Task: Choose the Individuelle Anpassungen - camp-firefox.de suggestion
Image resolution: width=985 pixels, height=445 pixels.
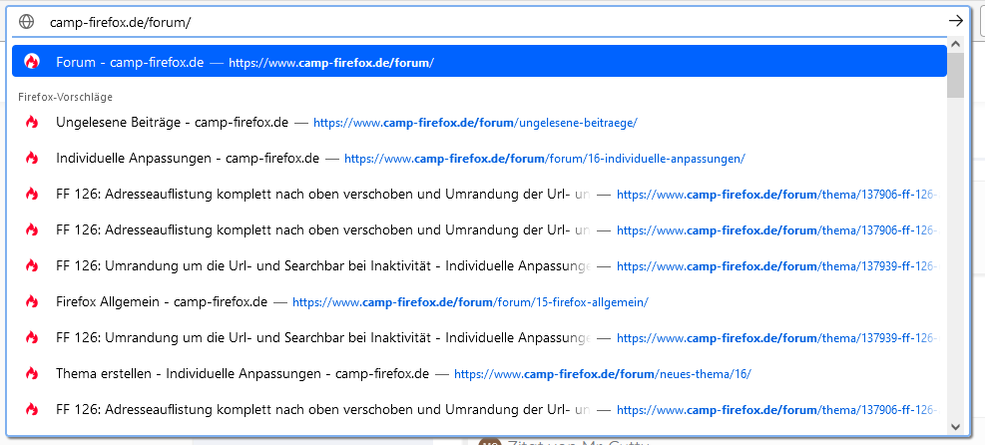Action: [188, 159]
